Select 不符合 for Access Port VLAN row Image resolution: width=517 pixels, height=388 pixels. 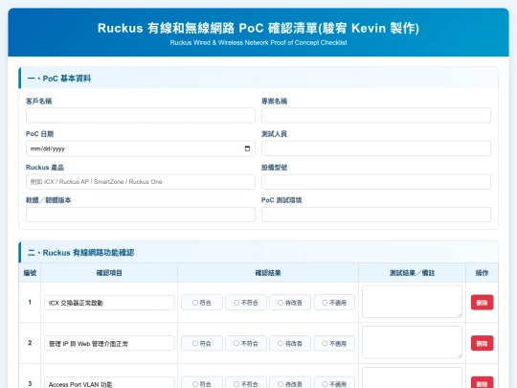[x=246, y=383]
